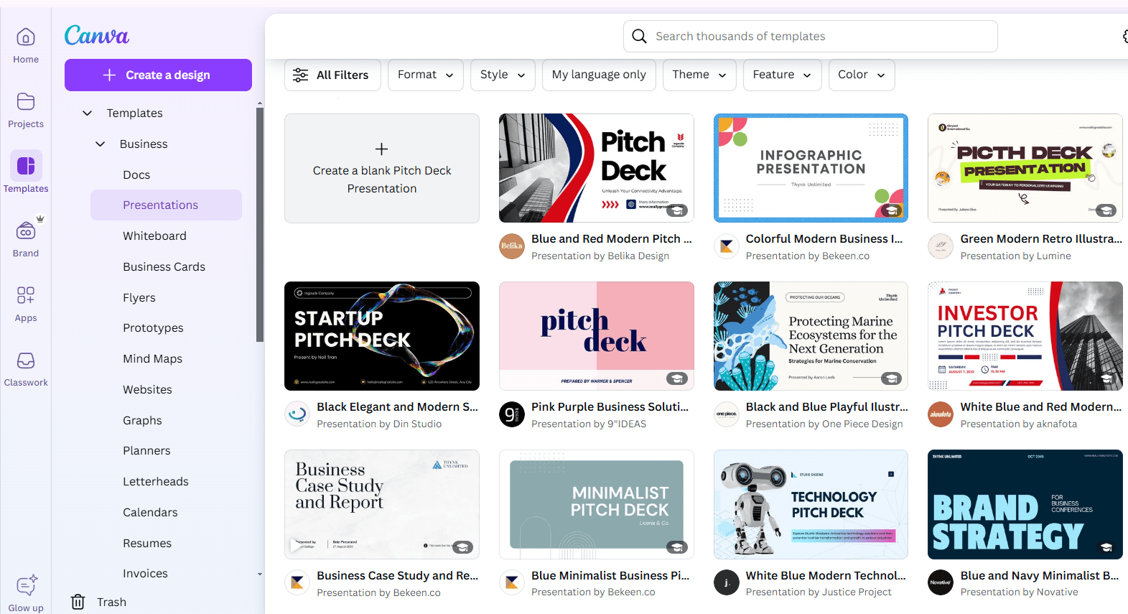Viewport: 1128px width, 614px height.
Task: Open the All Filters panel
Action: [x=331, y=75]
